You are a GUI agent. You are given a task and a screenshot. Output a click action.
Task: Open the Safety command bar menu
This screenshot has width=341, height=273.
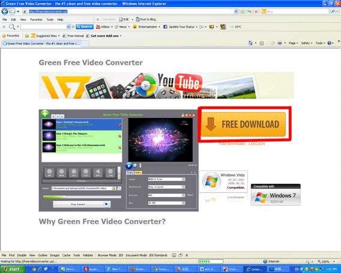[x=307, y=43]
